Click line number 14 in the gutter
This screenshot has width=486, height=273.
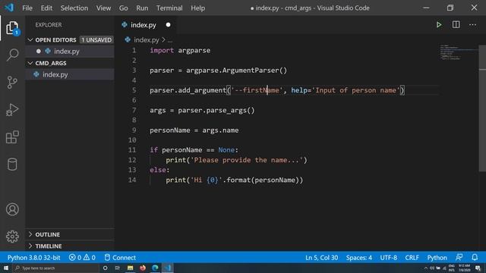[x=132, y=180]
